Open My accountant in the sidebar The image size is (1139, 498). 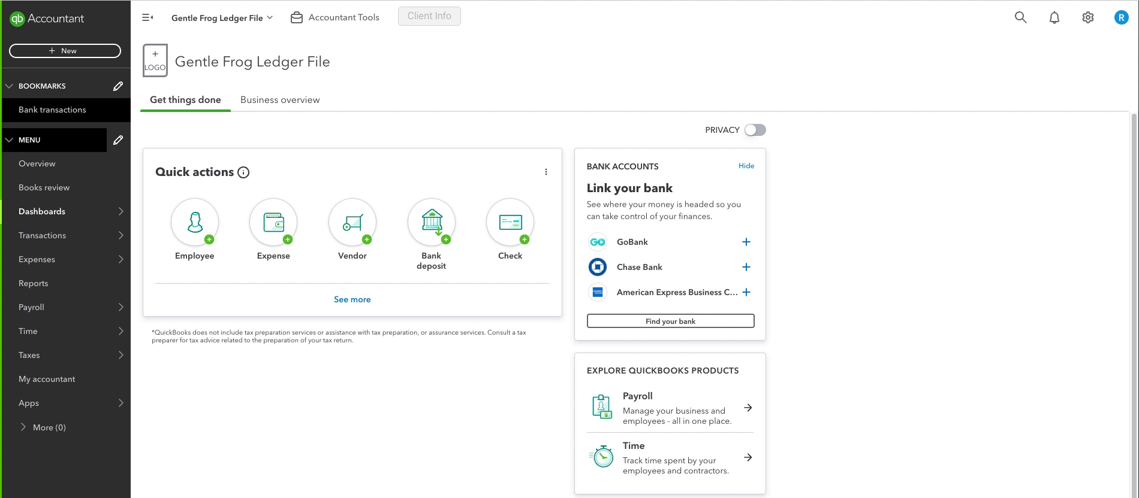(47, 379)
